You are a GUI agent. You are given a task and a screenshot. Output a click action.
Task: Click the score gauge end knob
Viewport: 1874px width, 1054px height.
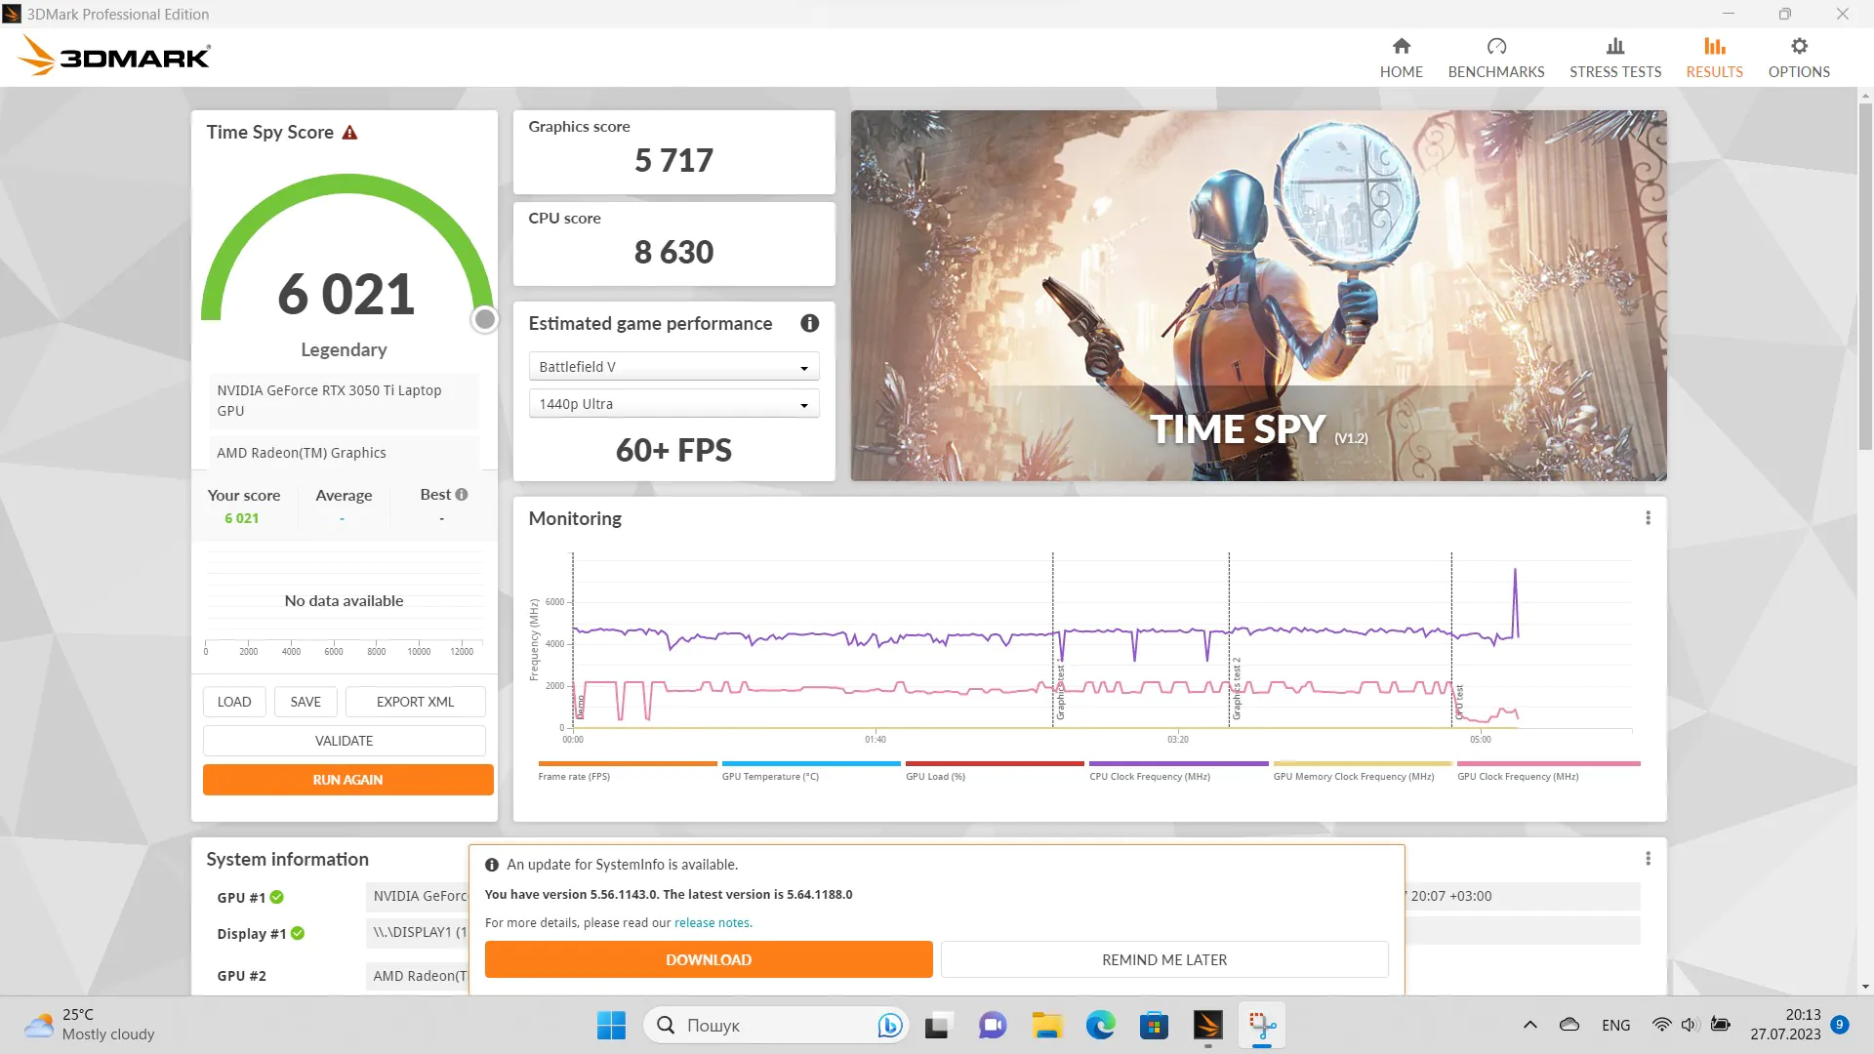(484, 319)
